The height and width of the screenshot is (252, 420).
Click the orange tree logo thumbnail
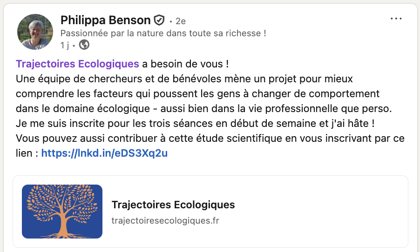pyautogui.click(x=62, y=212)
